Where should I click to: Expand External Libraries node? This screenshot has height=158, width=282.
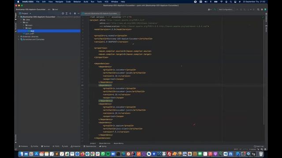(x=19, y=36)
